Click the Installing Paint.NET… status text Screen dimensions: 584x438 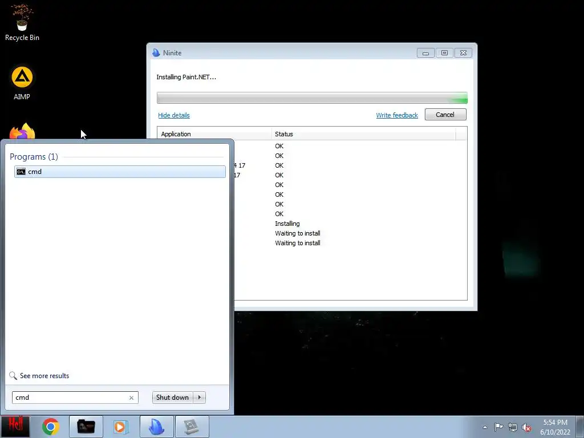coord(186,77)
